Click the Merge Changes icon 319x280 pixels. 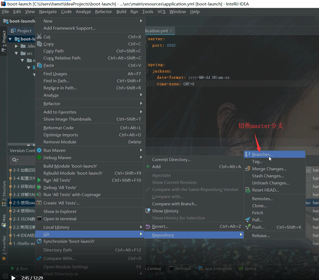tap(248, 169)
